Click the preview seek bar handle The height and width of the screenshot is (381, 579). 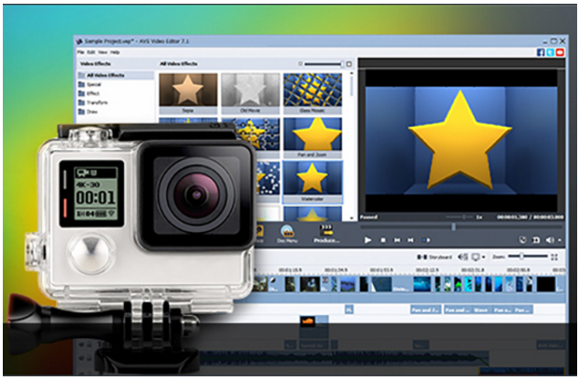click(x=453, y=226)
